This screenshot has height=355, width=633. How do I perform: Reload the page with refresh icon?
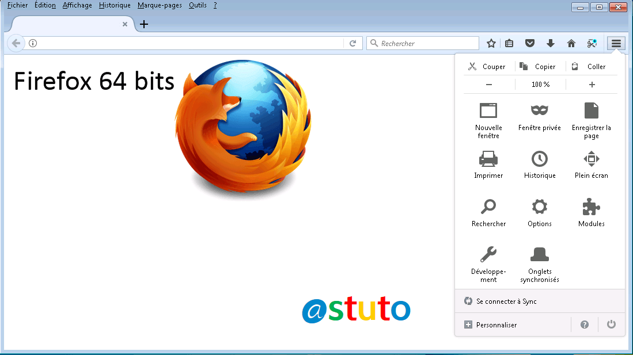pos(353,43)
